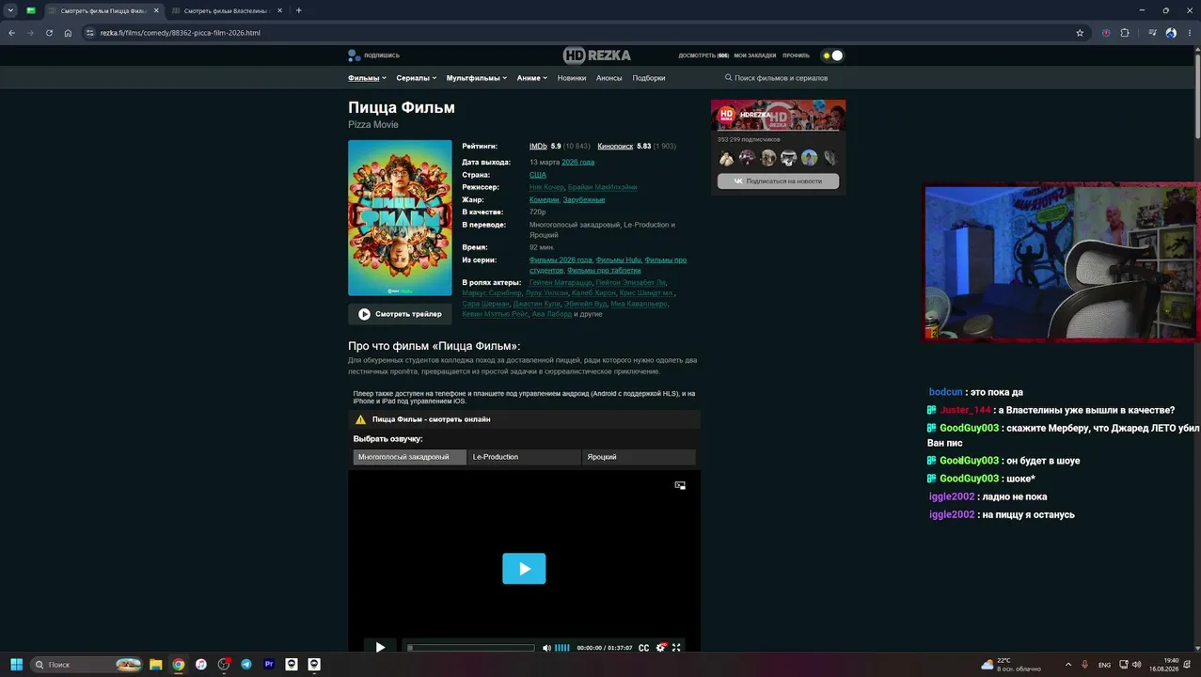Screen dimensions: 1201x677
Task: Adjust the blue volume level bars
Action: (x=562, y=648)
